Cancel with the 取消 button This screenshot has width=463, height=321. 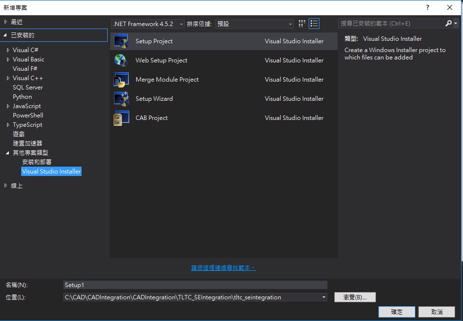click(437, 312)
